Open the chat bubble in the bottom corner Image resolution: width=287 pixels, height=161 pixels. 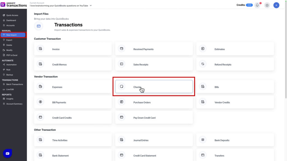point(7,153)
